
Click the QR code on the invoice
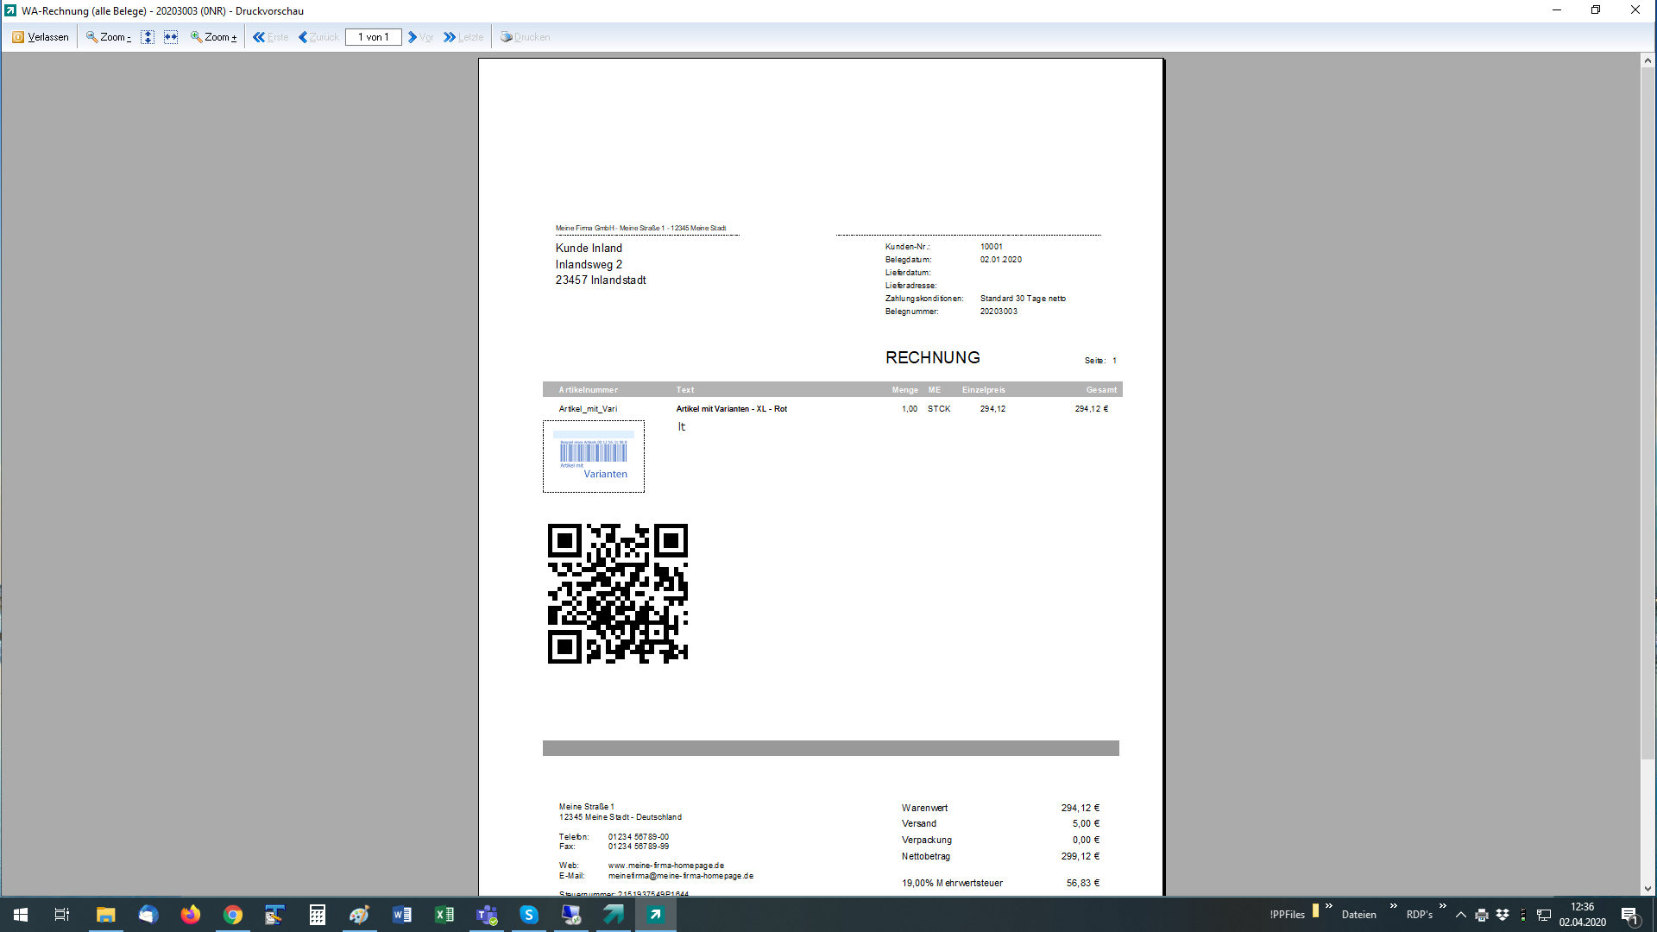[617, 594]
